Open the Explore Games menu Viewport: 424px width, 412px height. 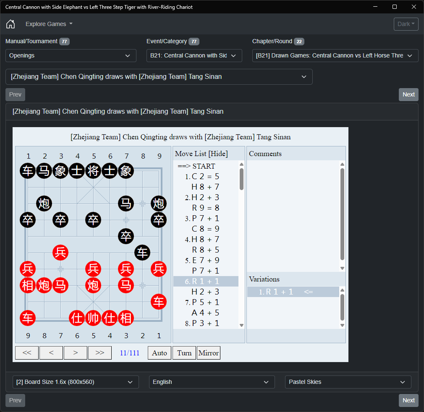point(49,24)
